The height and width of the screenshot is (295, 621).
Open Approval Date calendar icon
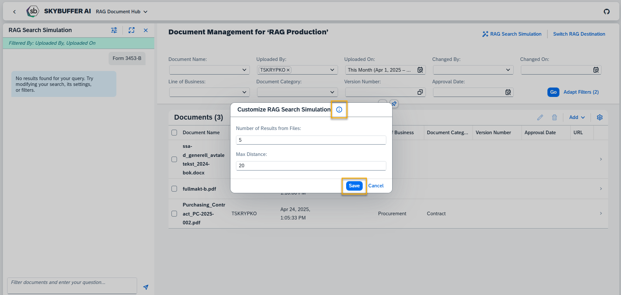coord(508,92)
